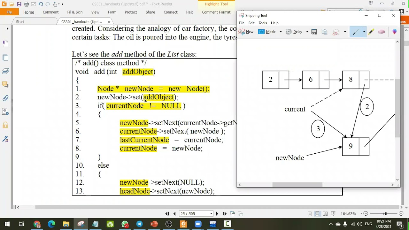Viewport: 409px width, 230px height.
Task: Open the Security lock panel icon
Action: [5, 125]
